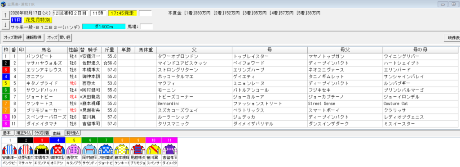This screenshot has height=167, width=460.
Task: Select horse row ケンキートス
Action: 230,104
